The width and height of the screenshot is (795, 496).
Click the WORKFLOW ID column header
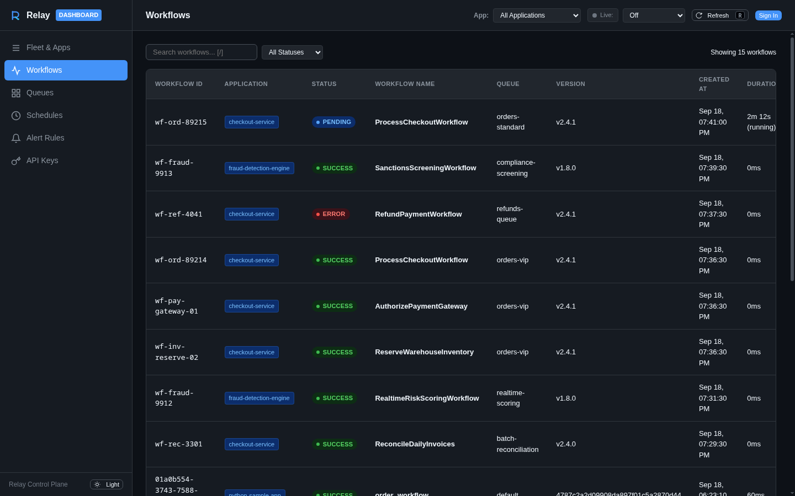(179, 84)
